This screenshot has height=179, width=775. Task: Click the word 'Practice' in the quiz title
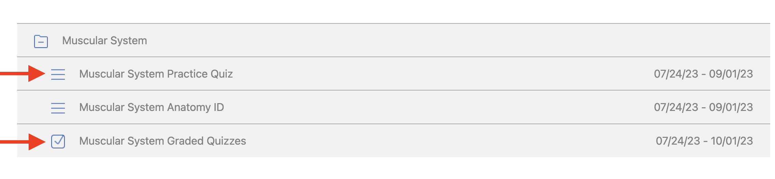tap(187, 74)
